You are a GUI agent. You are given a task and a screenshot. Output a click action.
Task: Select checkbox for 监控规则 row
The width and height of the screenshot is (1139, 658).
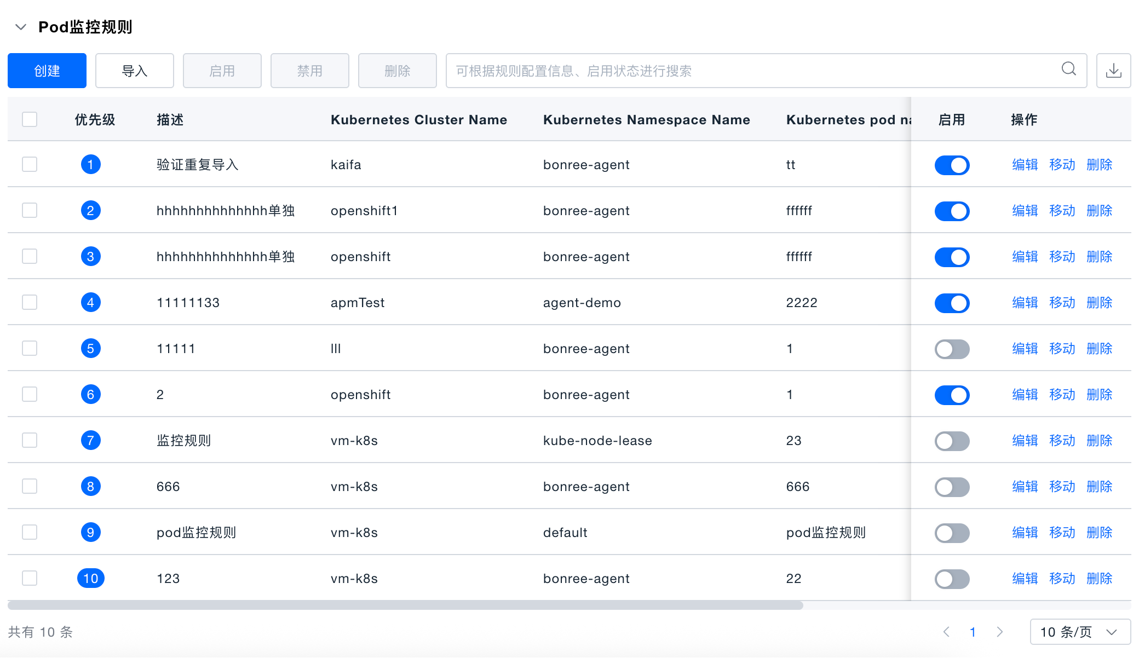pyautogui.click(x=30, y=440)
